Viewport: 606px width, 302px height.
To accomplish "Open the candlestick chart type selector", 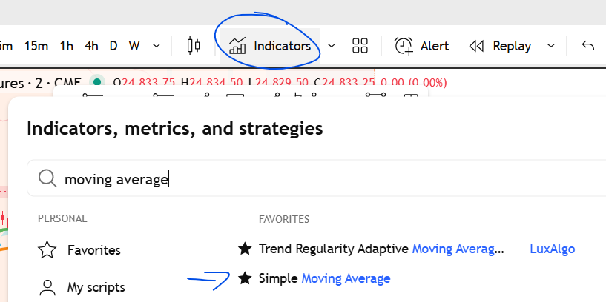I will (x=194, y=46).
